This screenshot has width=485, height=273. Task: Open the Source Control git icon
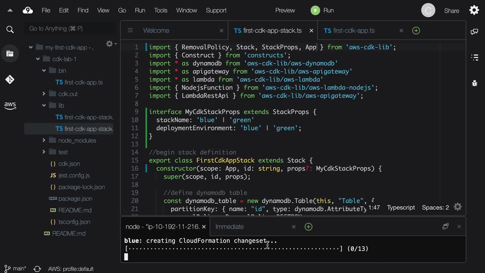[x=10, y=80]
